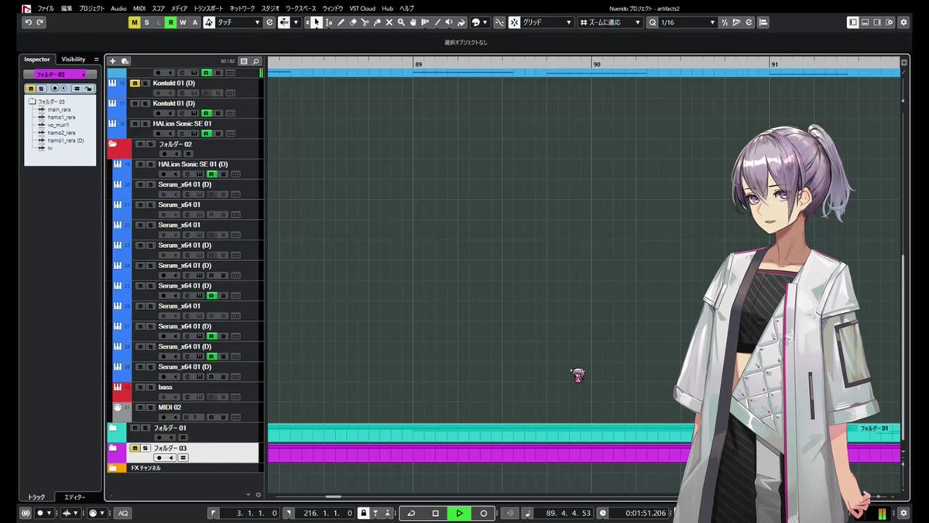Toggle global Solo S button

[x=147, y=22]
